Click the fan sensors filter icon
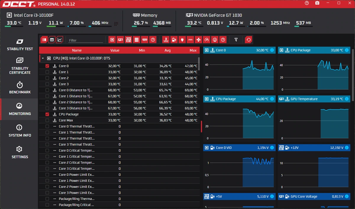The image size is (355, 209). (199, 40)
